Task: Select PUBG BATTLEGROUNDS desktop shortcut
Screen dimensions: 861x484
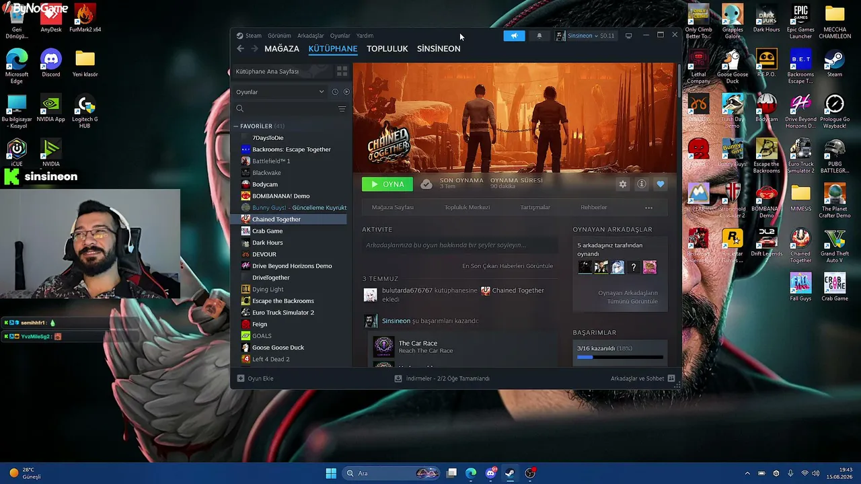Action: [835, 156]
